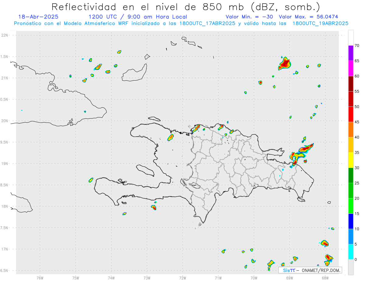Select the bright green 15–20 dBZ colorbar segment

click(351, 206)
